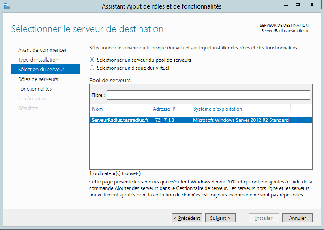Go to 'Type d'installation' step
Viewport: 324px width, 230px height.
[x=38, y=60]
